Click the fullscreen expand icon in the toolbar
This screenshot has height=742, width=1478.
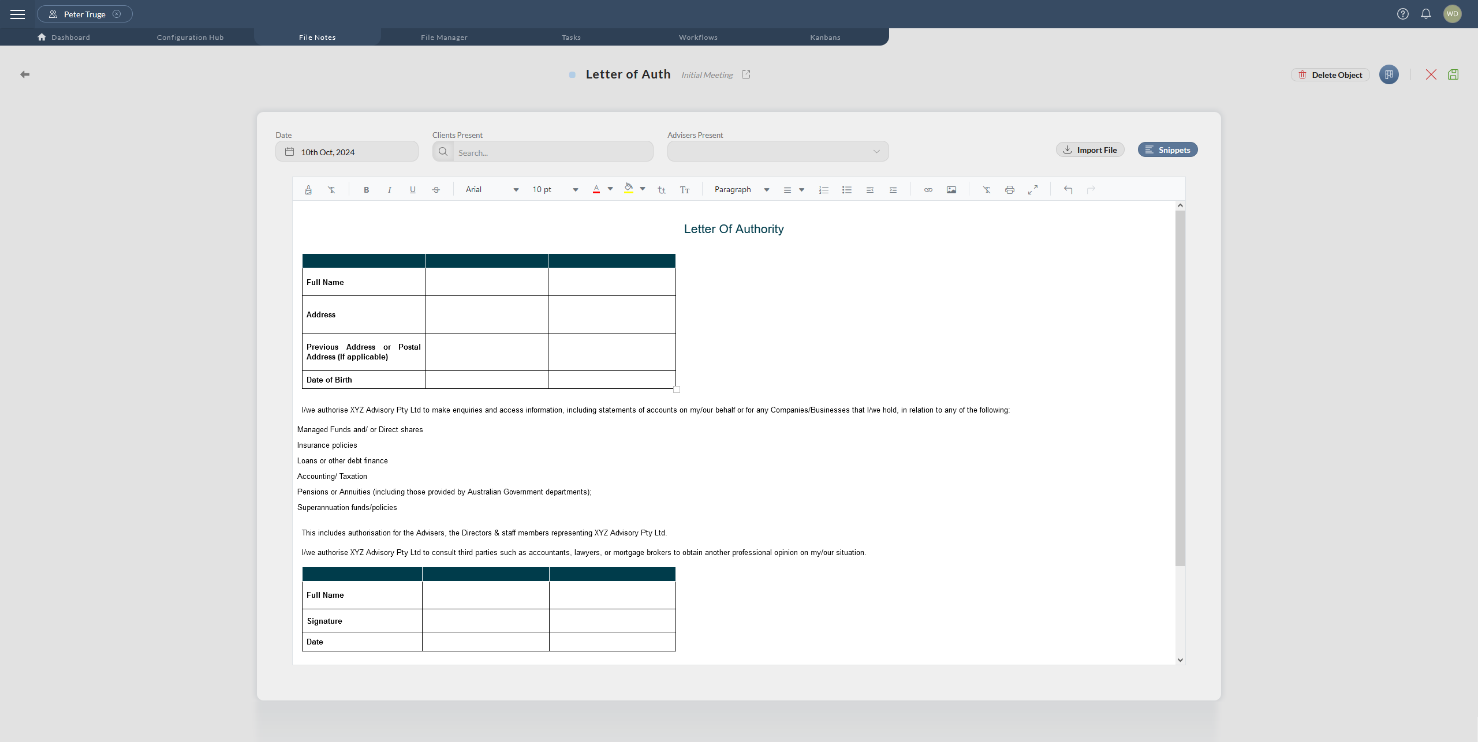(1033, 189)
